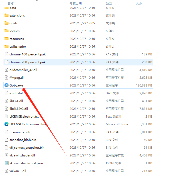
Task: Click the 715 KB size value
Action: pyautogui.click(x=147, y=171)
